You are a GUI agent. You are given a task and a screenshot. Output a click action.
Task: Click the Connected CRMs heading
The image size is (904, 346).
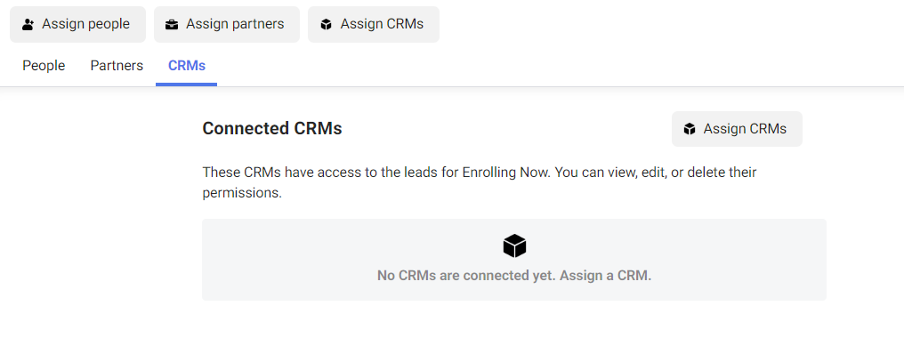point(272,128)
